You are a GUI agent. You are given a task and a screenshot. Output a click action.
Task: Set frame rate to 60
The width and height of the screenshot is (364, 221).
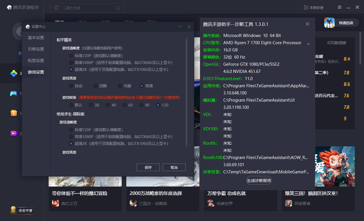tap(125, 105)
